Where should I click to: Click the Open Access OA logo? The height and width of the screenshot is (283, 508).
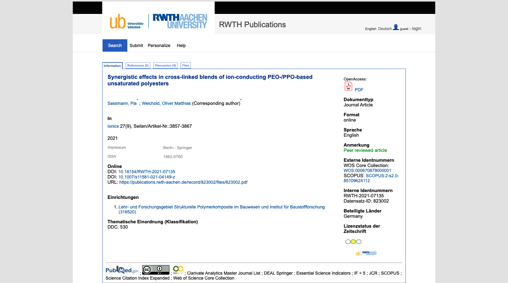178,270
